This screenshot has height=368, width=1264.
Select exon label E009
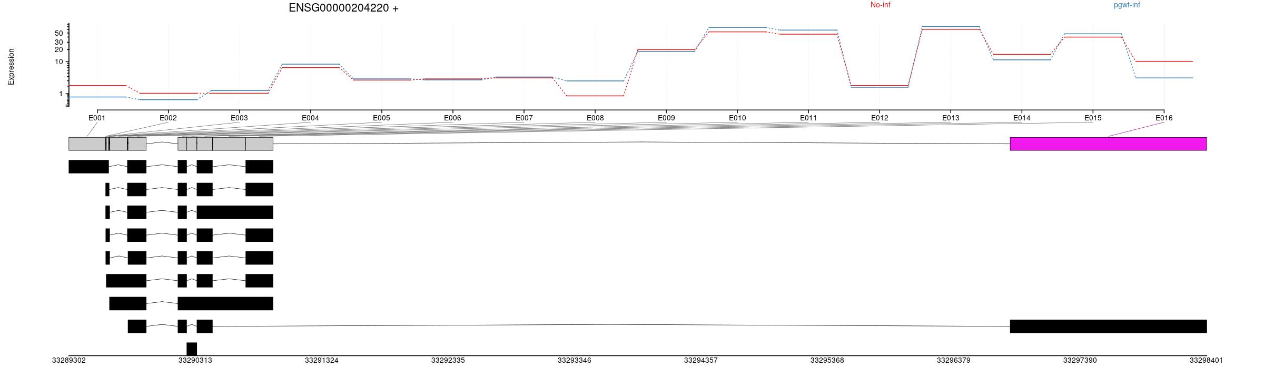666,118
